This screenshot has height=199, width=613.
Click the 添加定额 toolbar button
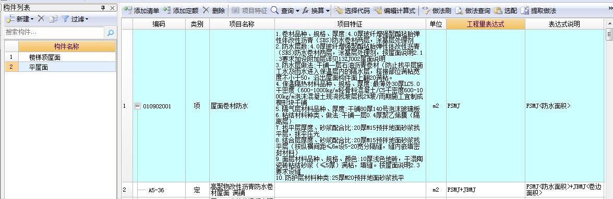tap(180, 10)
